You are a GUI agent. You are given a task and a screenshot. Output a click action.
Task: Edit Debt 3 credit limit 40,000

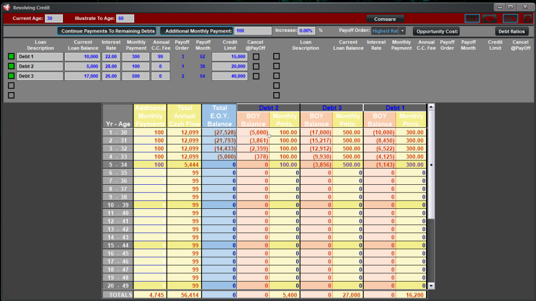pos(230,76)
